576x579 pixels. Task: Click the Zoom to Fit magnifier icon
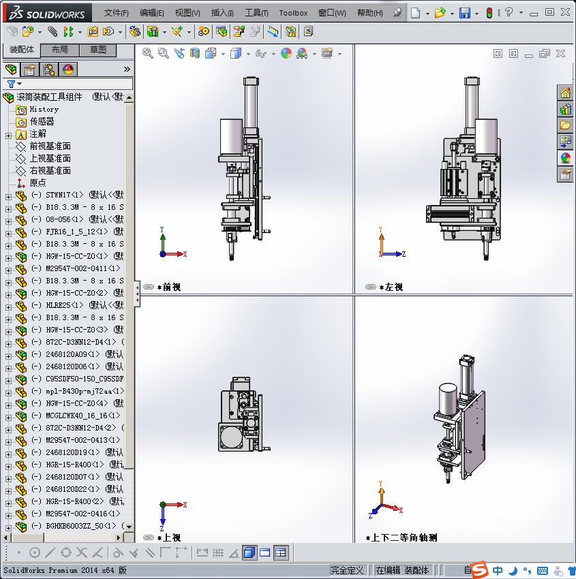click(x=148, y=53)
